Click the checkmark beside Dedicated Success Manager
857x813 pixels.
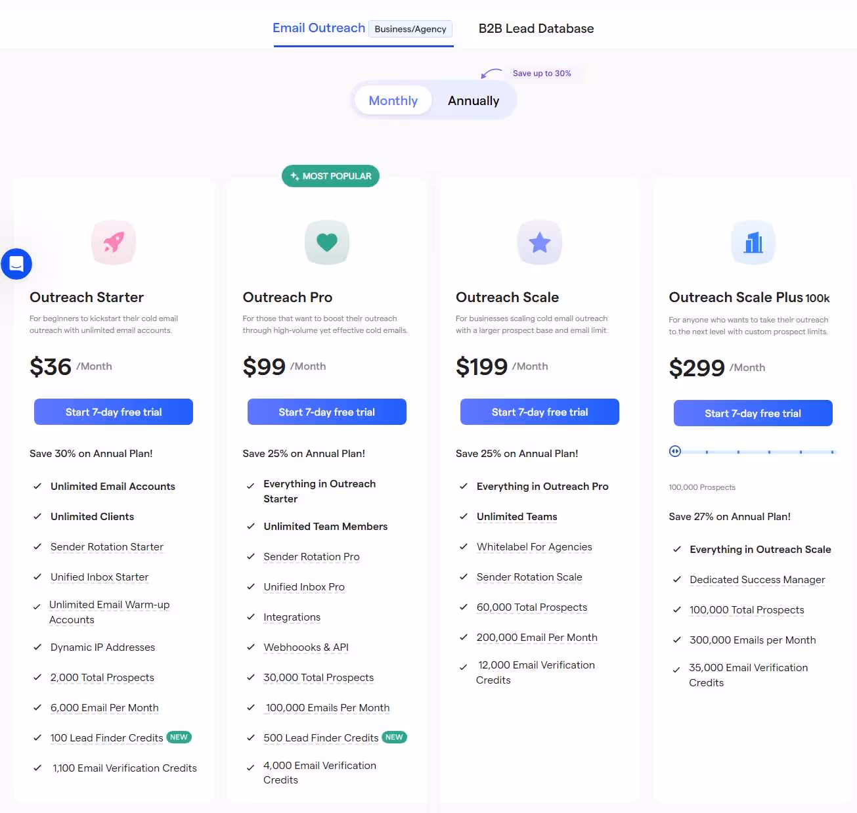click(x=677, y=579)
